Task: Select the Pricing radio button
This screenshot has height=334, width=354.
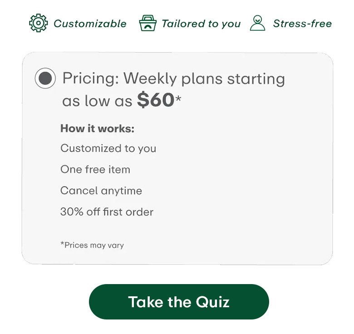Action: pos(45,79)
